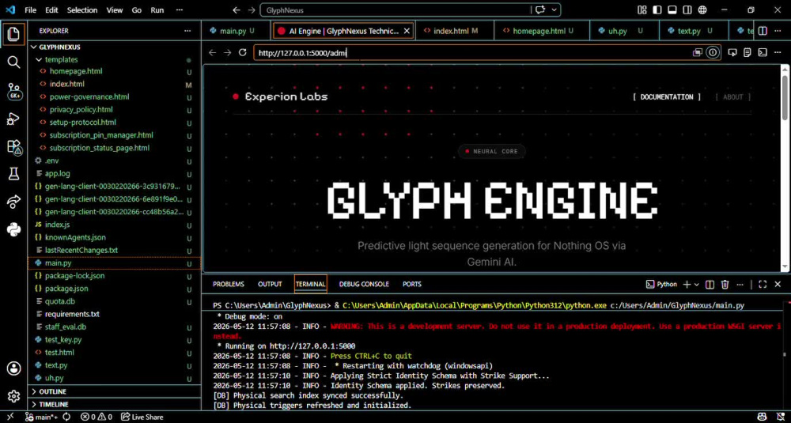Open the Python view in activity bar
This screenshot has height=423, width=791.
pos(13,230)
